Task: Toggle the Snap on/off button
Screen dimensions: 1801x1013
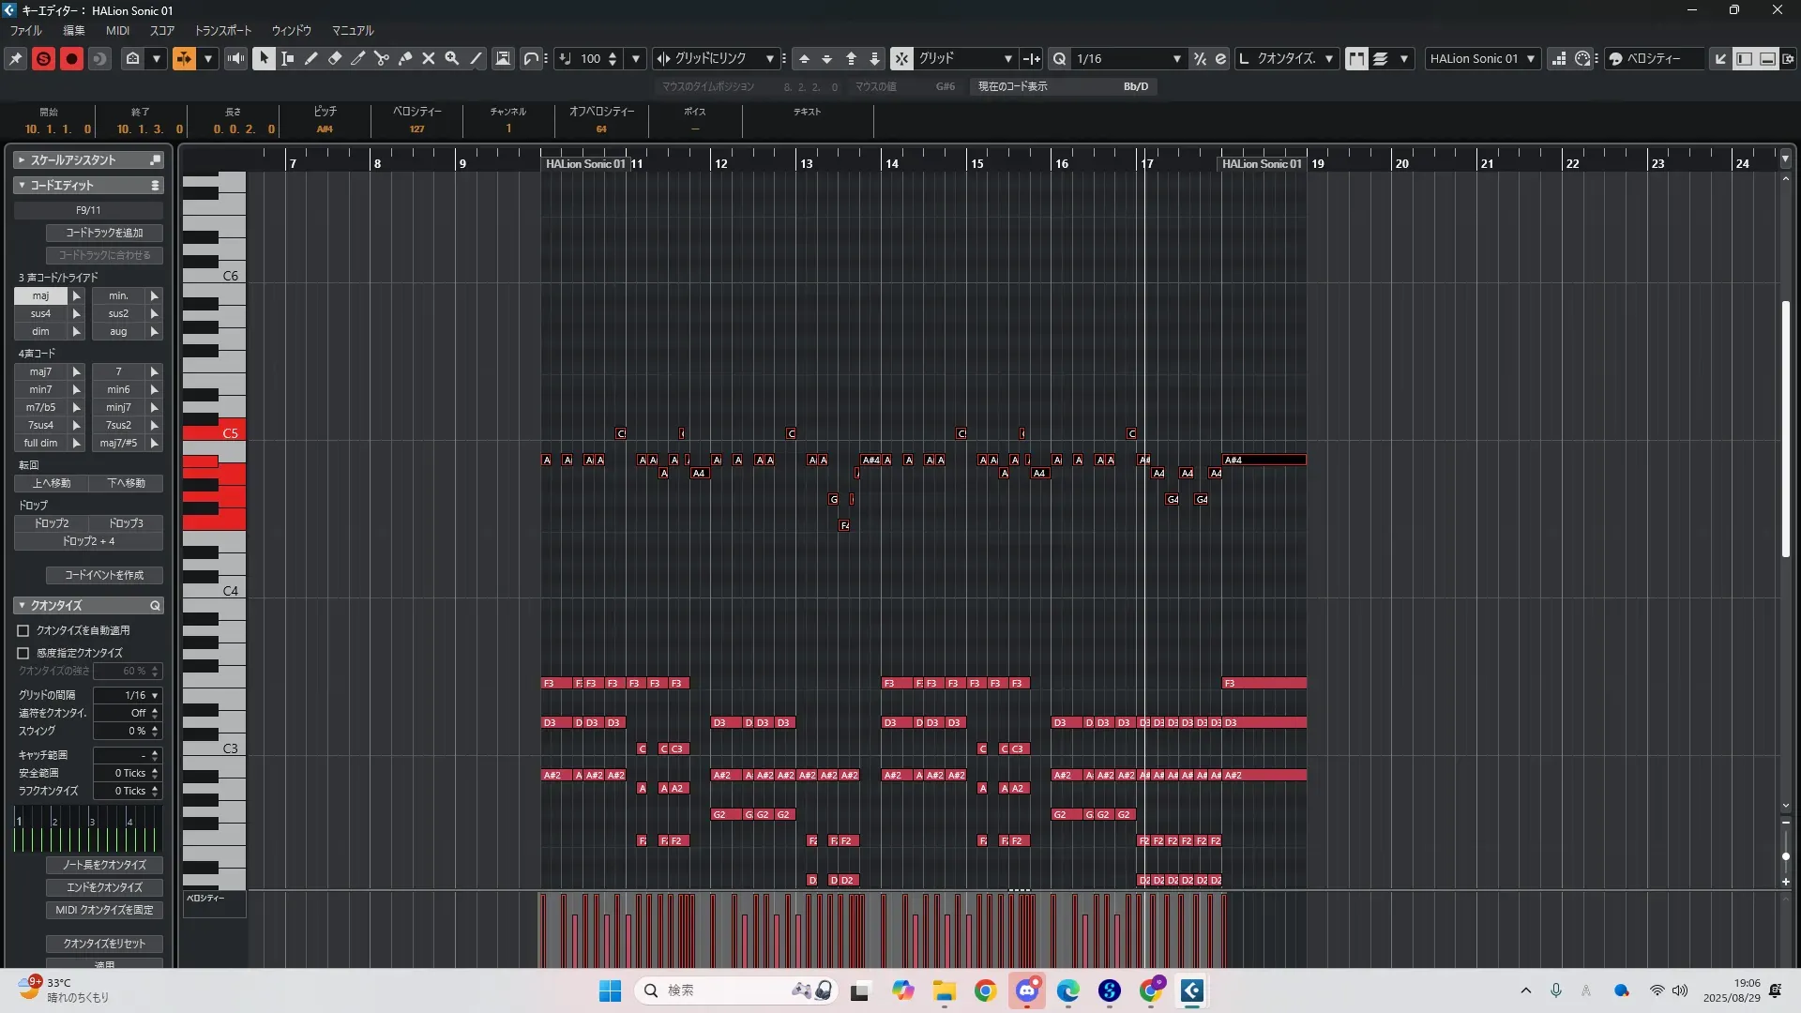Action: click(900, 58)
